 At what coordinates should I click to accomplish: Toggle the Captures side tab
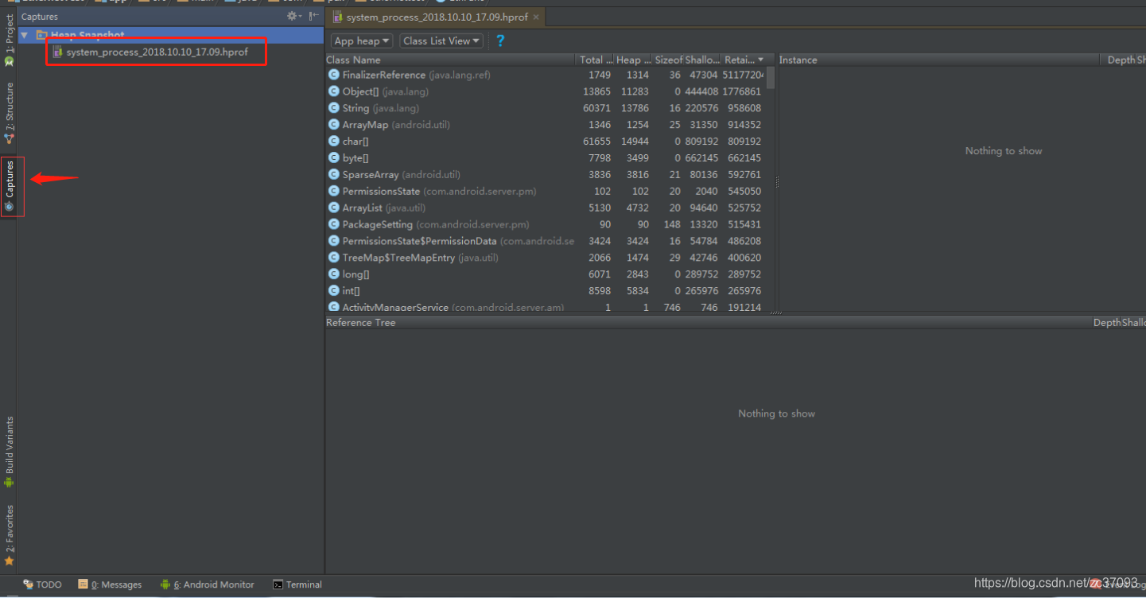(10, 186)
